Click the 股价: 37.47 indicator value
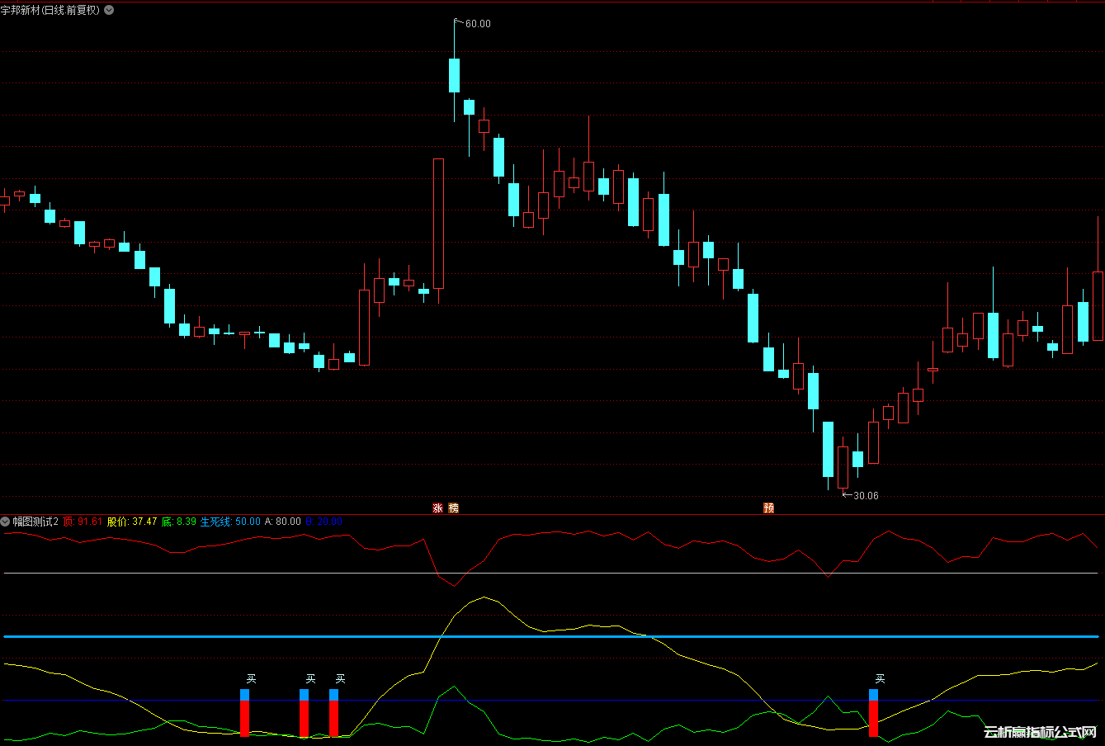This screenshot has width=1105, height=746. click(x=132, y=522)
